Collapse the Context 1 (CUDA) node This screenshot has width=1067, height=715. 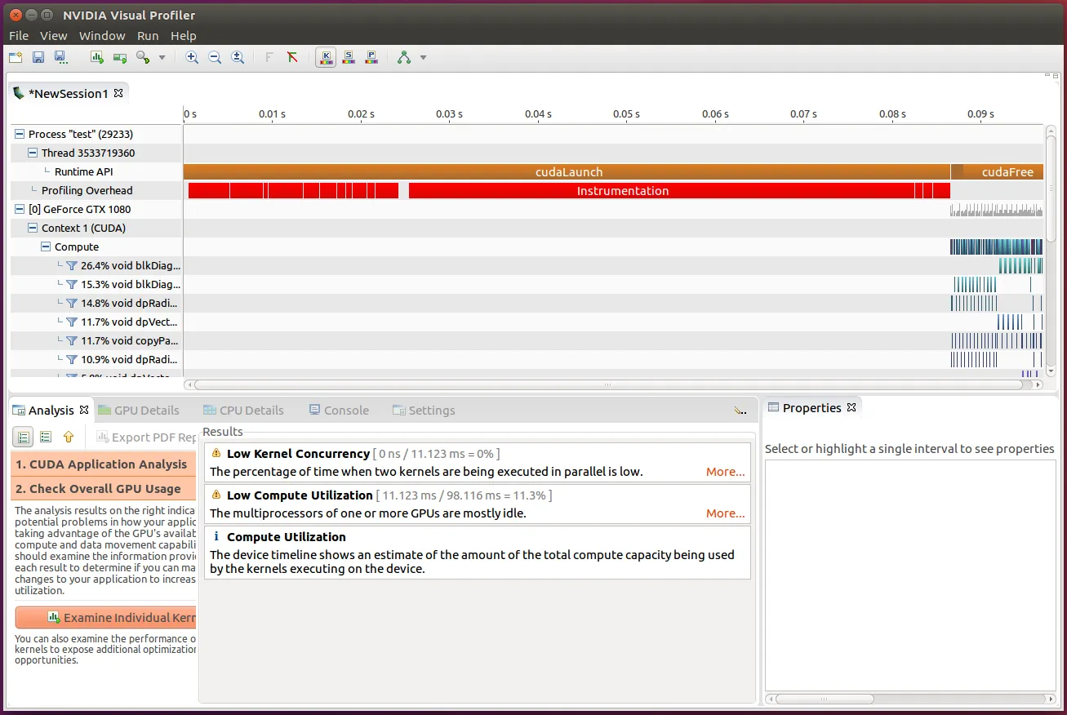coord(33,228)
